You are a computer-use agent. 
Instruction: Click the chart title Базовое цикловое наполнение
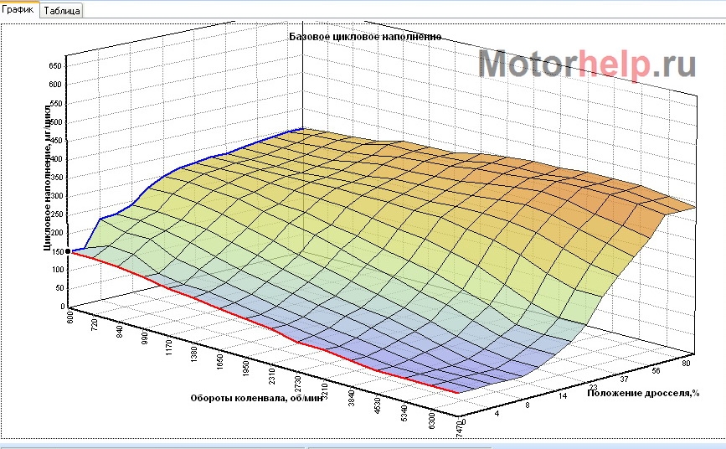[364, 37]
